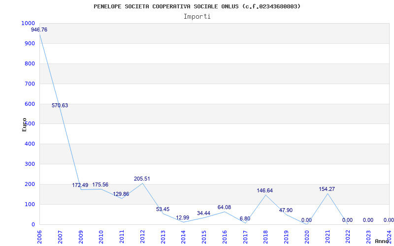This screenshot has height=246, width=394.
Task: Click the Importi subtitle
Action: pyautogui.click(x=197, y=16)
